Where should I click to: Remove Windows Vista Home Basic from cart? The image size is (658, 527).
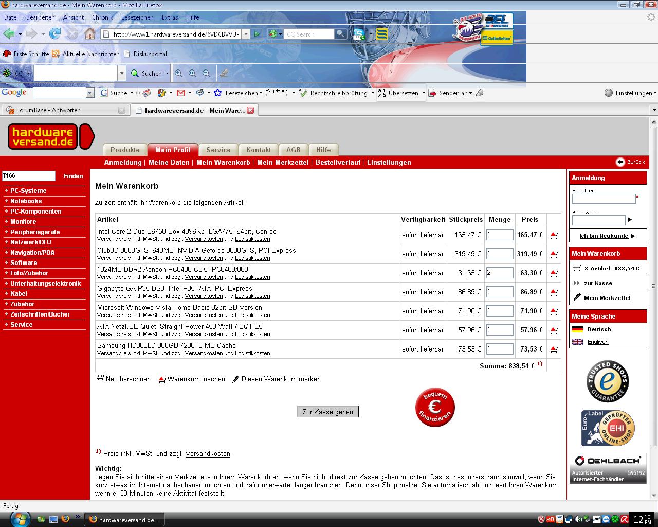point(554,311)
